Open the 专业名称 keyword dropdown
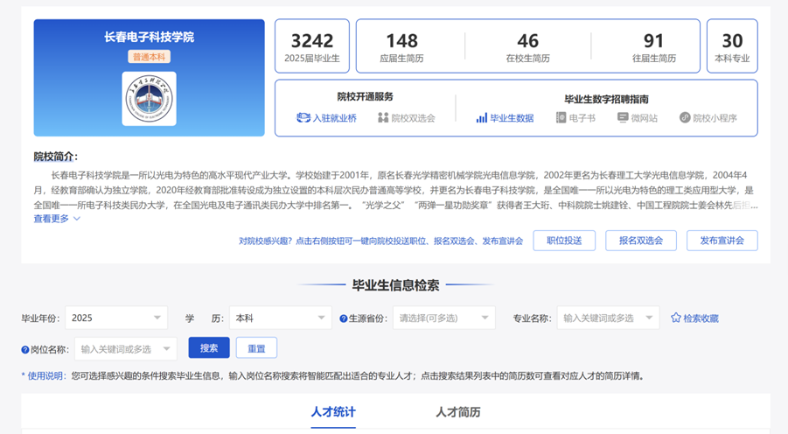The image size is (788, 434). pyautogui.click(x=608, y=318)
